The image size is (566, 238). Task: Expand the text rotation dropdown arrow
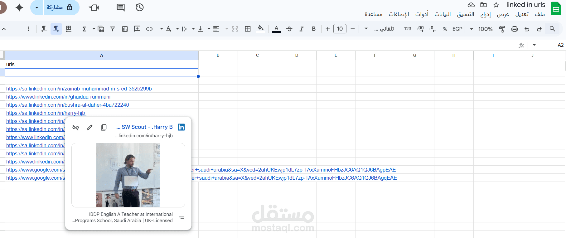coord(162,29)
